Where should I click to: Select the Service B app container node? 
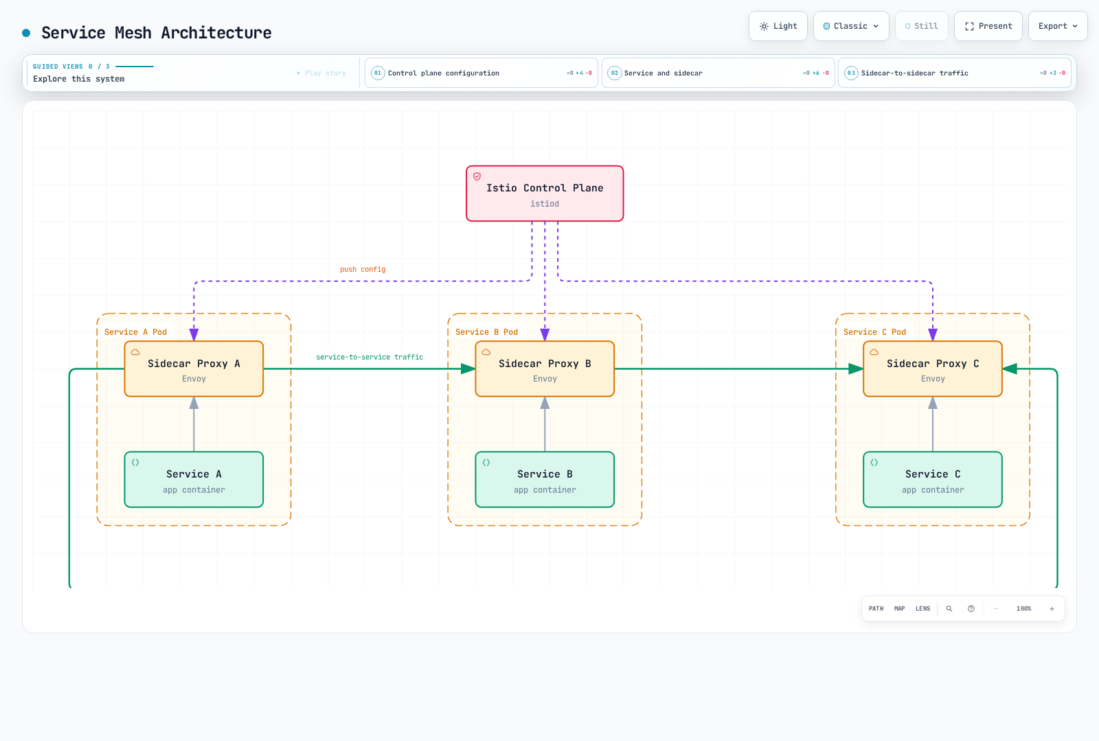point(545,480)
